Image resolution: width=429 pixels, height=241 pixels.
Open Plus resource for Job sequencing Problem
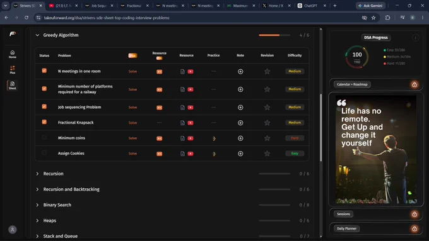pyautogui.click(x=159, y=108)
